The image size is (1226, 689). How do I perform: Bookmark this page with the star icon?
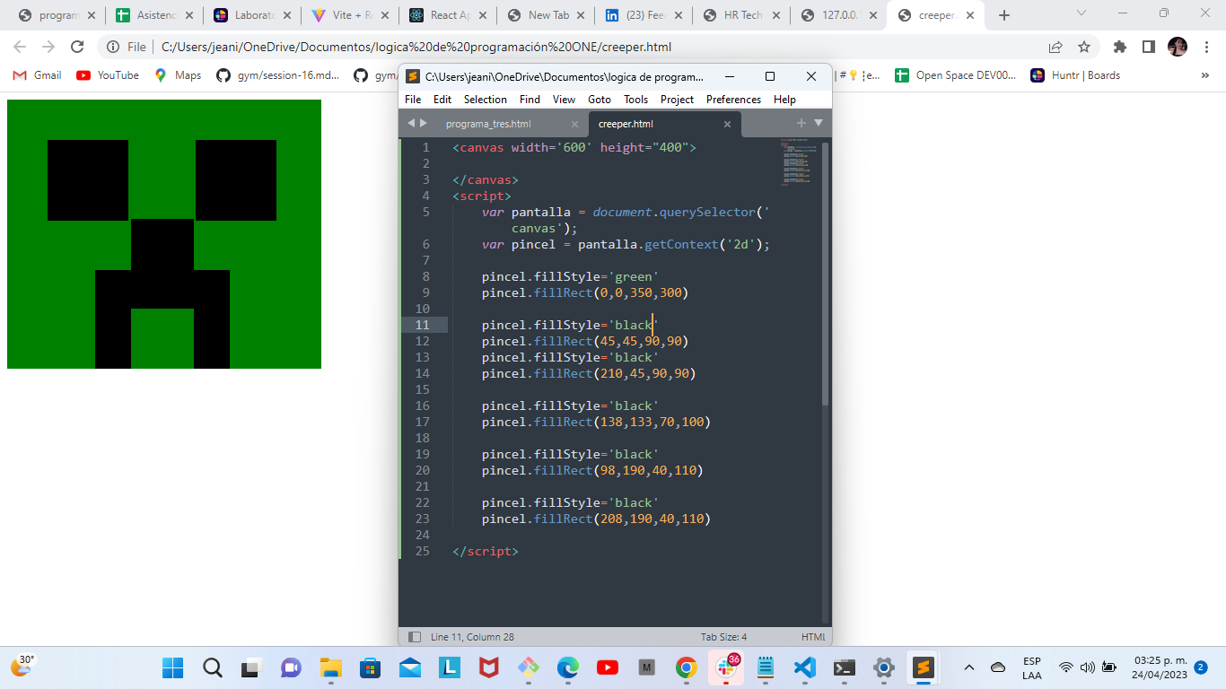coord(1084,47)
